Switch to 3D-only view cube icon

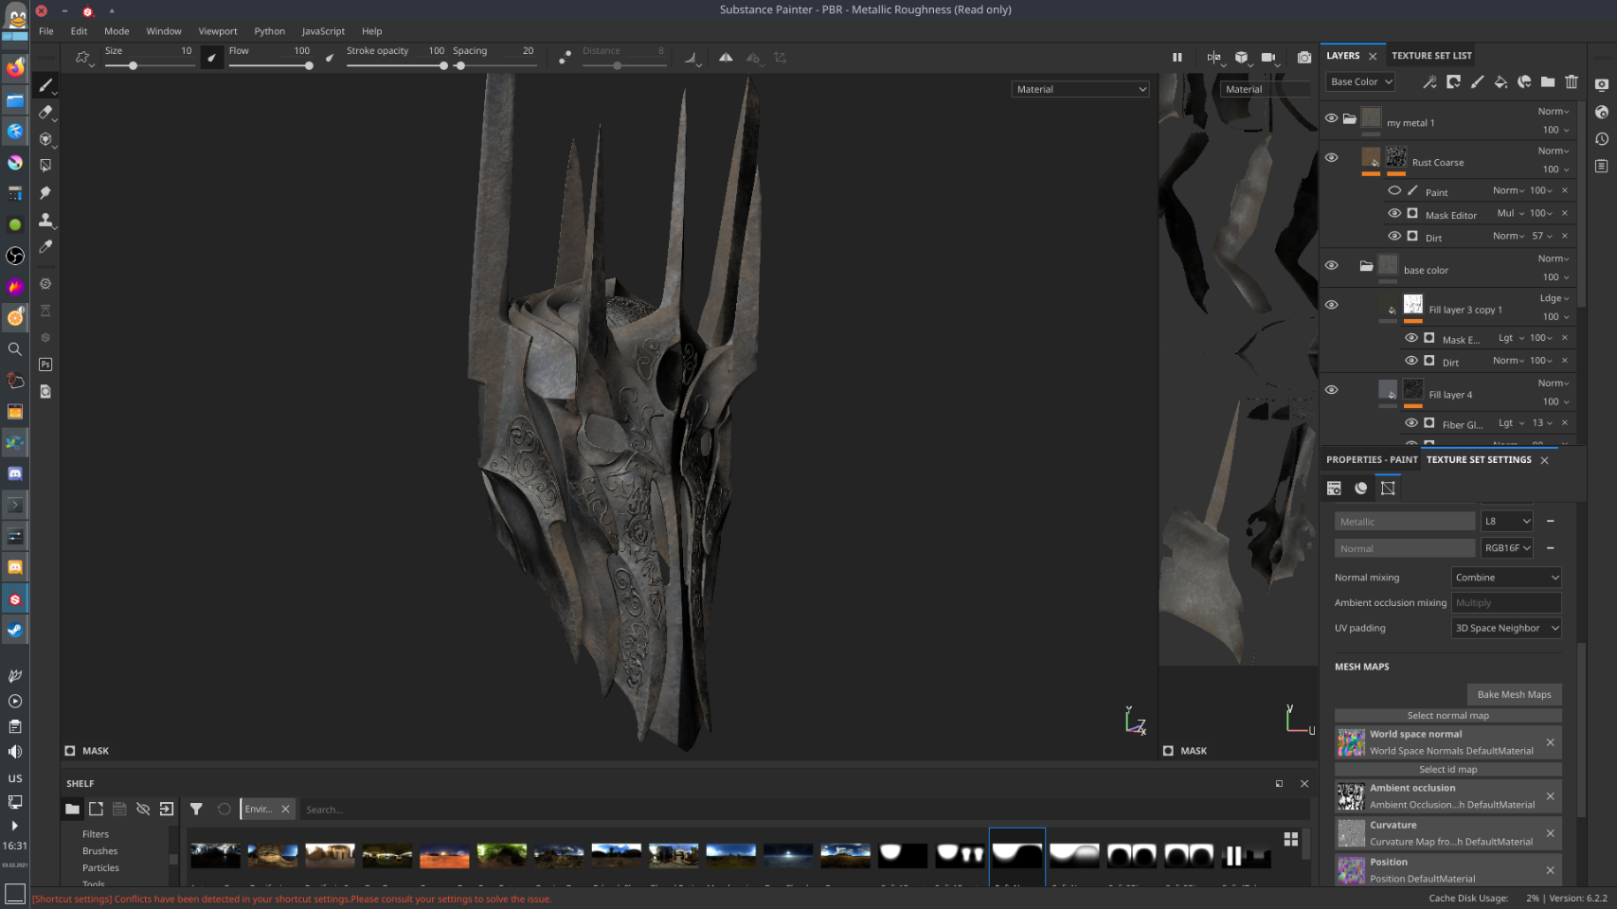tap(1241, 58)
